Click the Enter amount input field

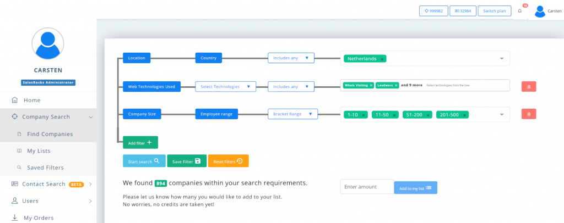coord(367,187)
